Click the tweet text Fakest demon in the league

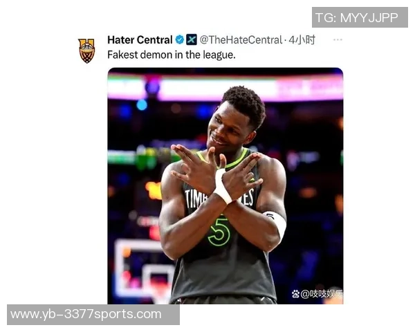coord(172,55)
